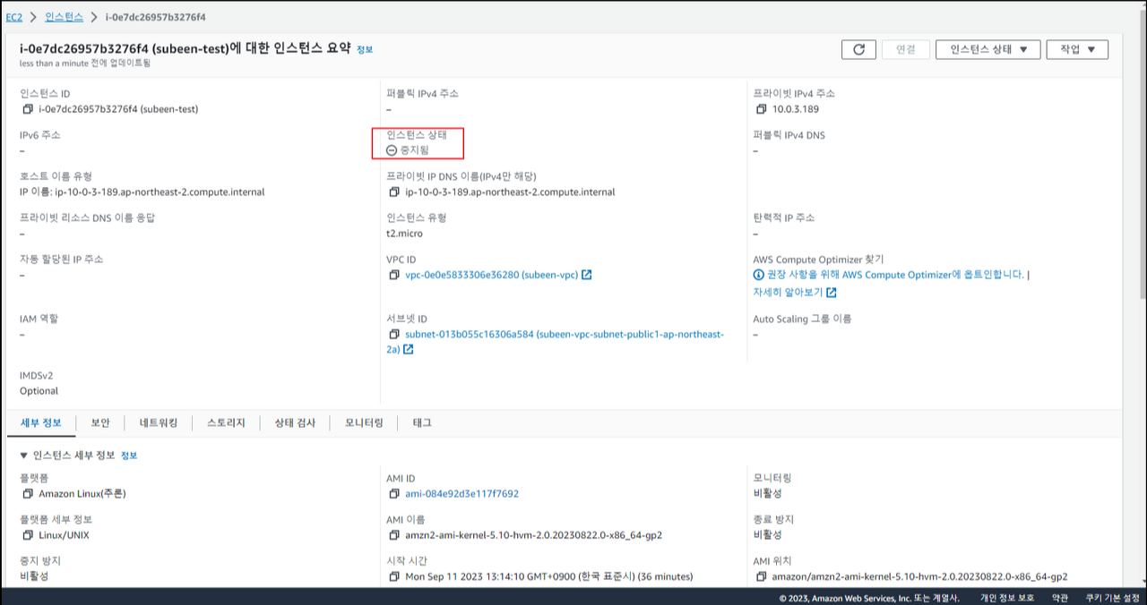Viewport: 1147px width, 605px height.
Task: Copy the subnet ID value
Action: click(x=394, y=334)
